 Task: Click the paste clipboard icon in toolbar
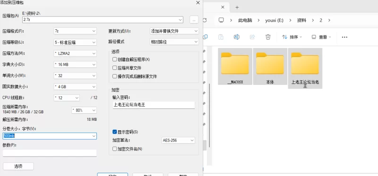point(221,37)
